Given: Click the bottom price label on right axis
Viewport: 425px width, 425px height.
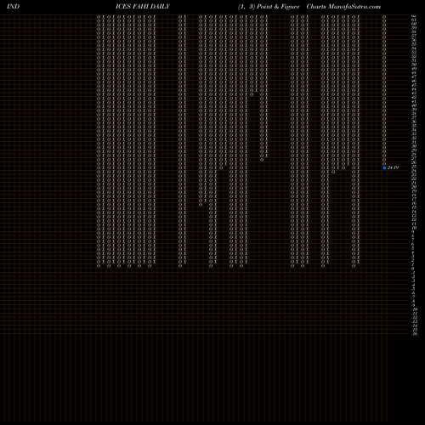Looking at the screenshot, I should (x=415, y=333).
